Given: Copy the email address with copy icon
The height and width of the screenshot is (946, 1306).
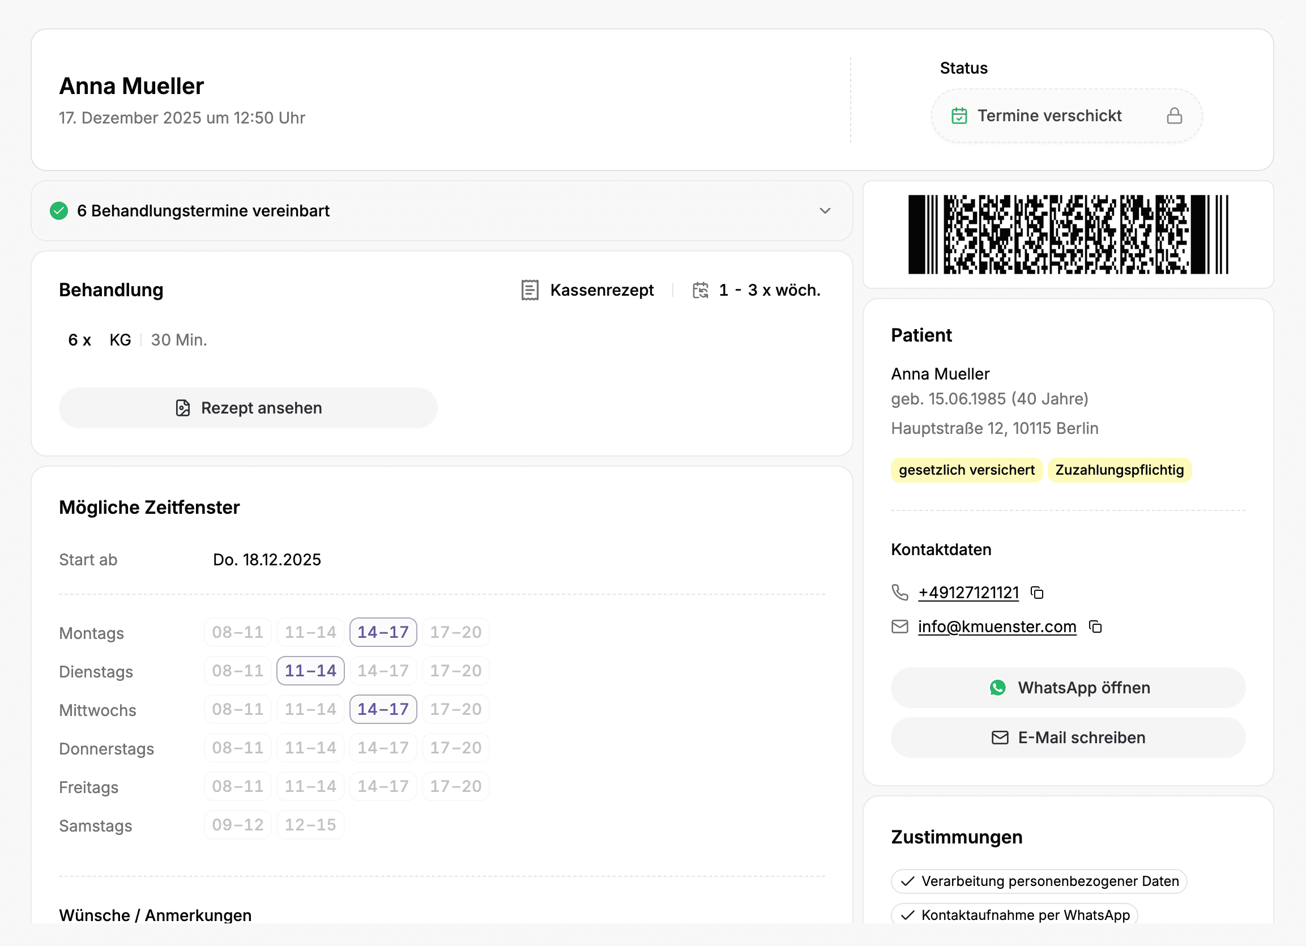Looking at the screenshot, I should (1095, 627).
